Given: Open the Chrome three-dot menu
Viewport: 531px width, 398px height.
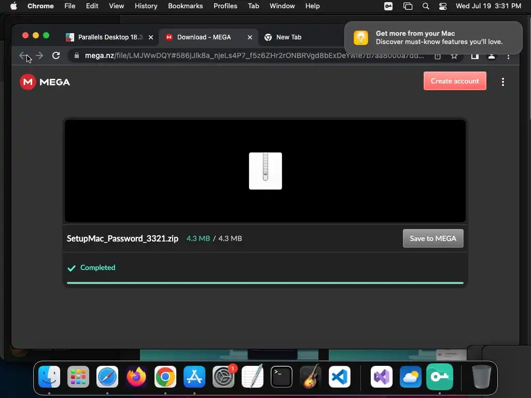Looking at the screenshot, I should point(508,56).
